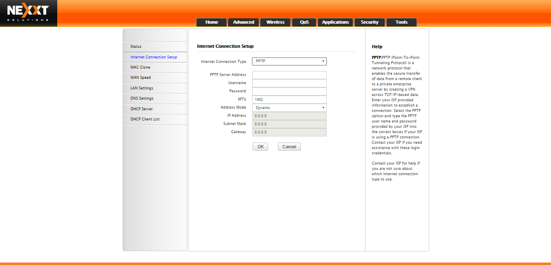Switch to the Advanced tab
Viewport: 551px width, 265px height.
[244, 22]
